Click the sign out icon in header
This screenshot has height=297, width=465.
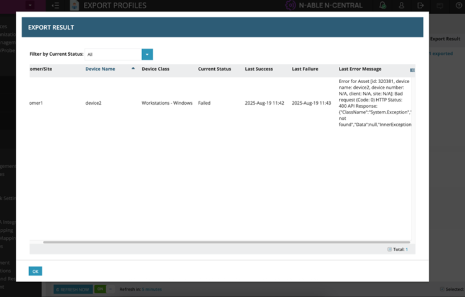420,6
